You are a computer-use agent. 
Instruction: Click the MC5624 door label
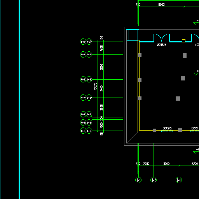coord(161,45)
